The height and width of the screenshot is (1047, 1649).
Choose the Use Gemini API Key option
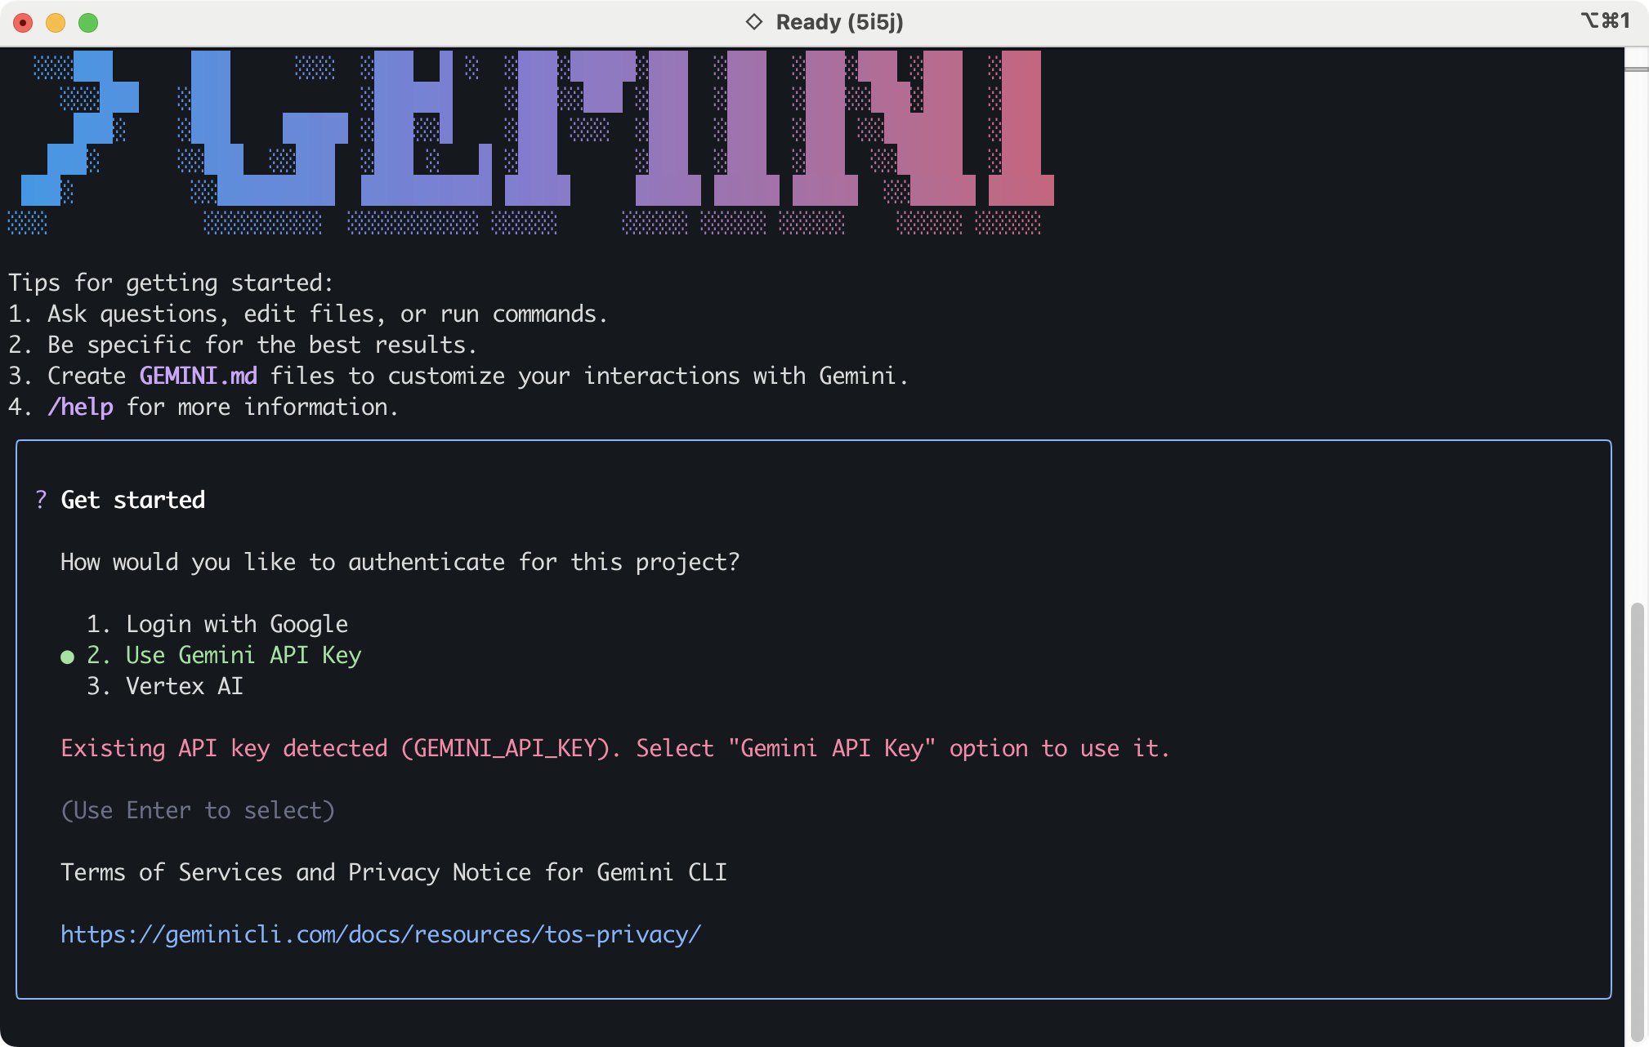point(243,655)
